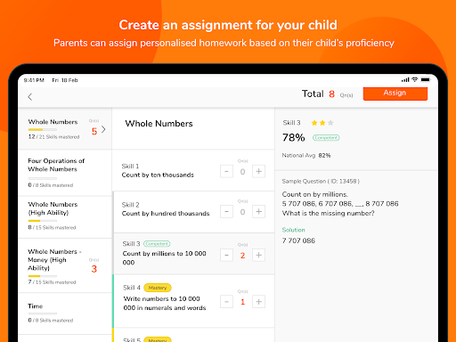The height and width of the screenshot is (342, 456).
Task: Tap the first gold star rating
Action: [314, 123]
